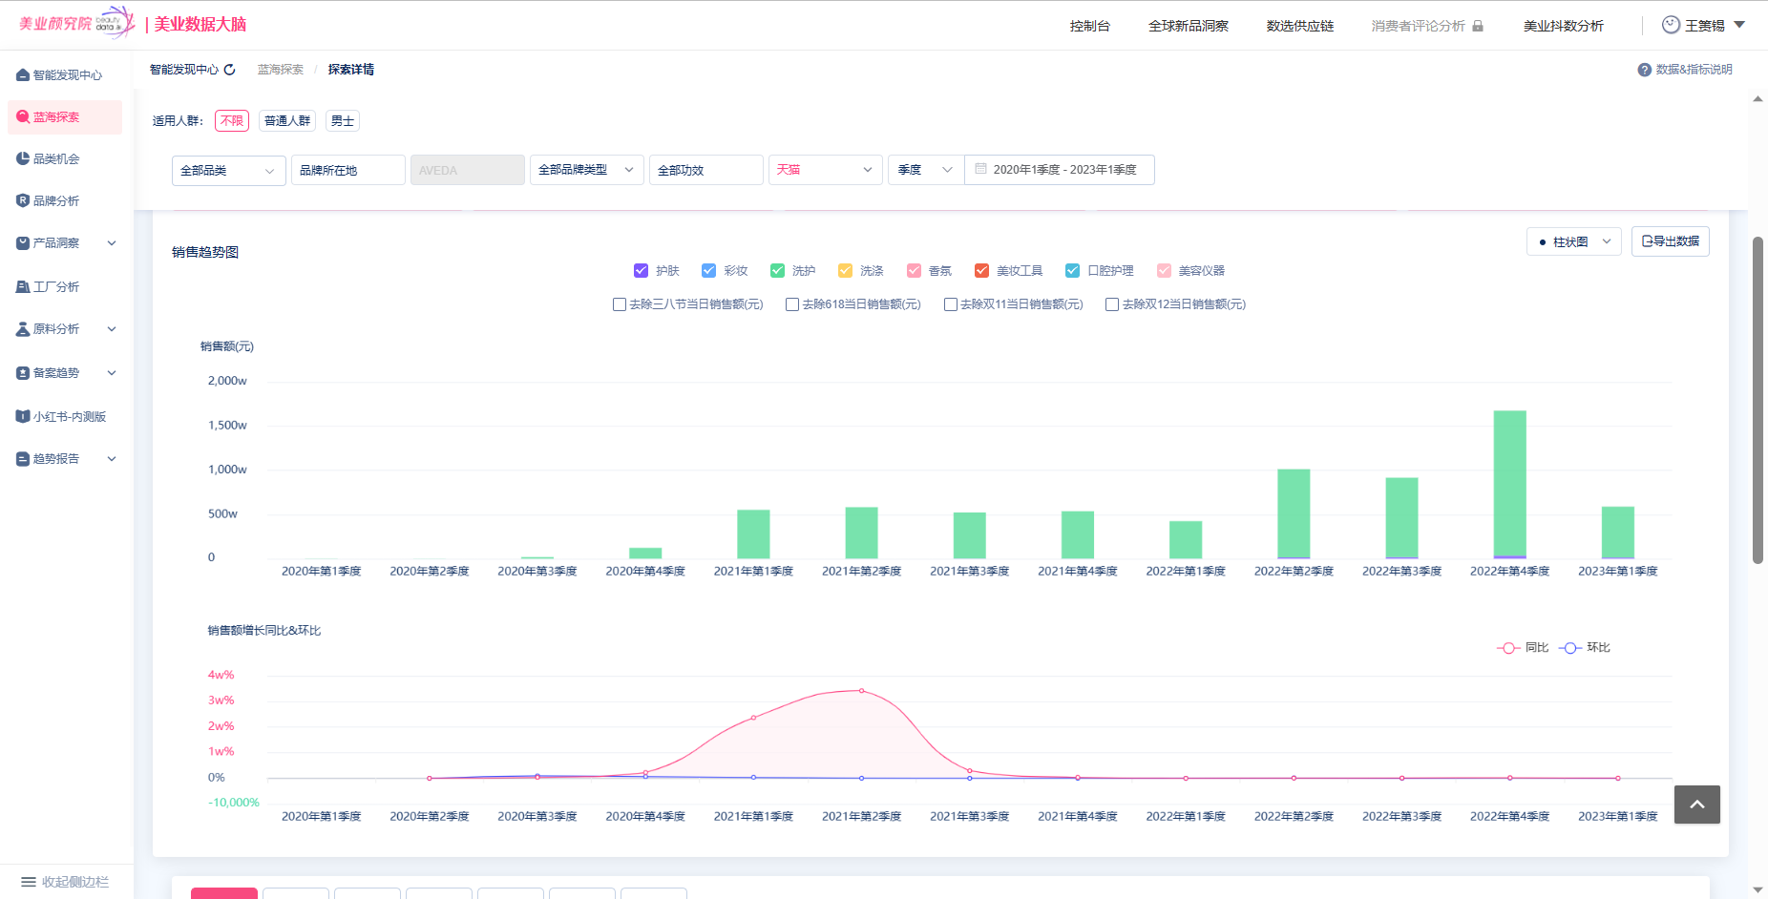Tick the 去除双11当日销售额 checkbox
The height and width of the screenshot is (899, 1768).
[x=951, y=304]
